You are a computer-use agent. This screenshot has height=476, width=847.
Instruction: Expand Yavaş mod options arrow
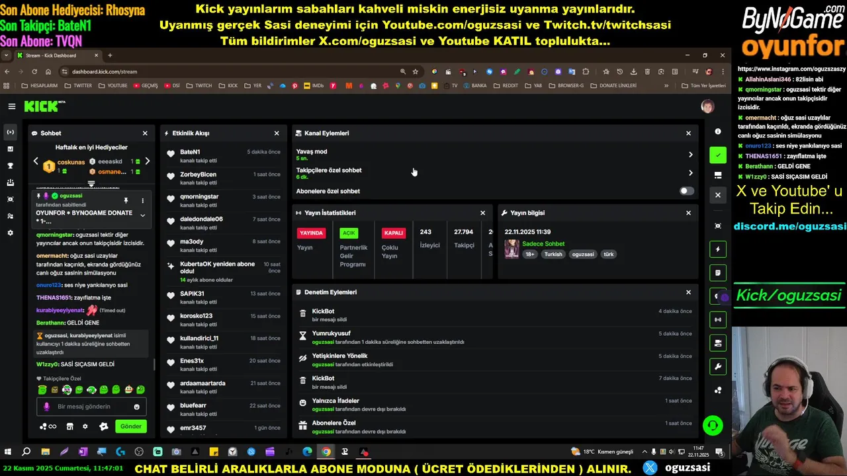(x=690, y=155)
